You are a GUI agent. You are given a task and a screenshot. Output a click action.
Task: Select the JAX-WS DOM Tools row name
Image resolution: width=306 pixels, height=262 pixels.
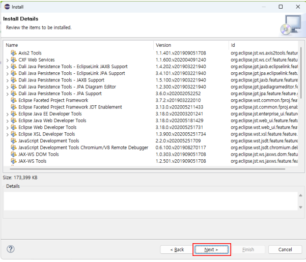[39, 154]
